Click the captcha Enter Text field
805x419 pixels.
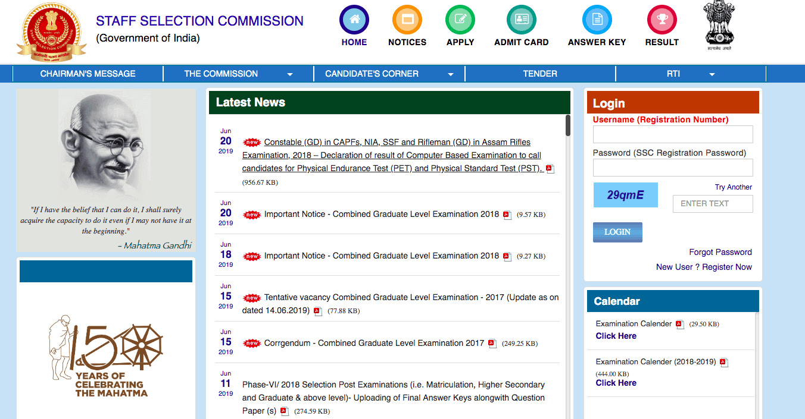713,204
